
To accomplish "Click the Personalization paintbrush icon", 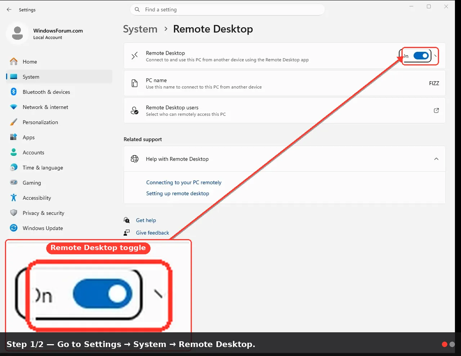I will (x=14, y=122).
